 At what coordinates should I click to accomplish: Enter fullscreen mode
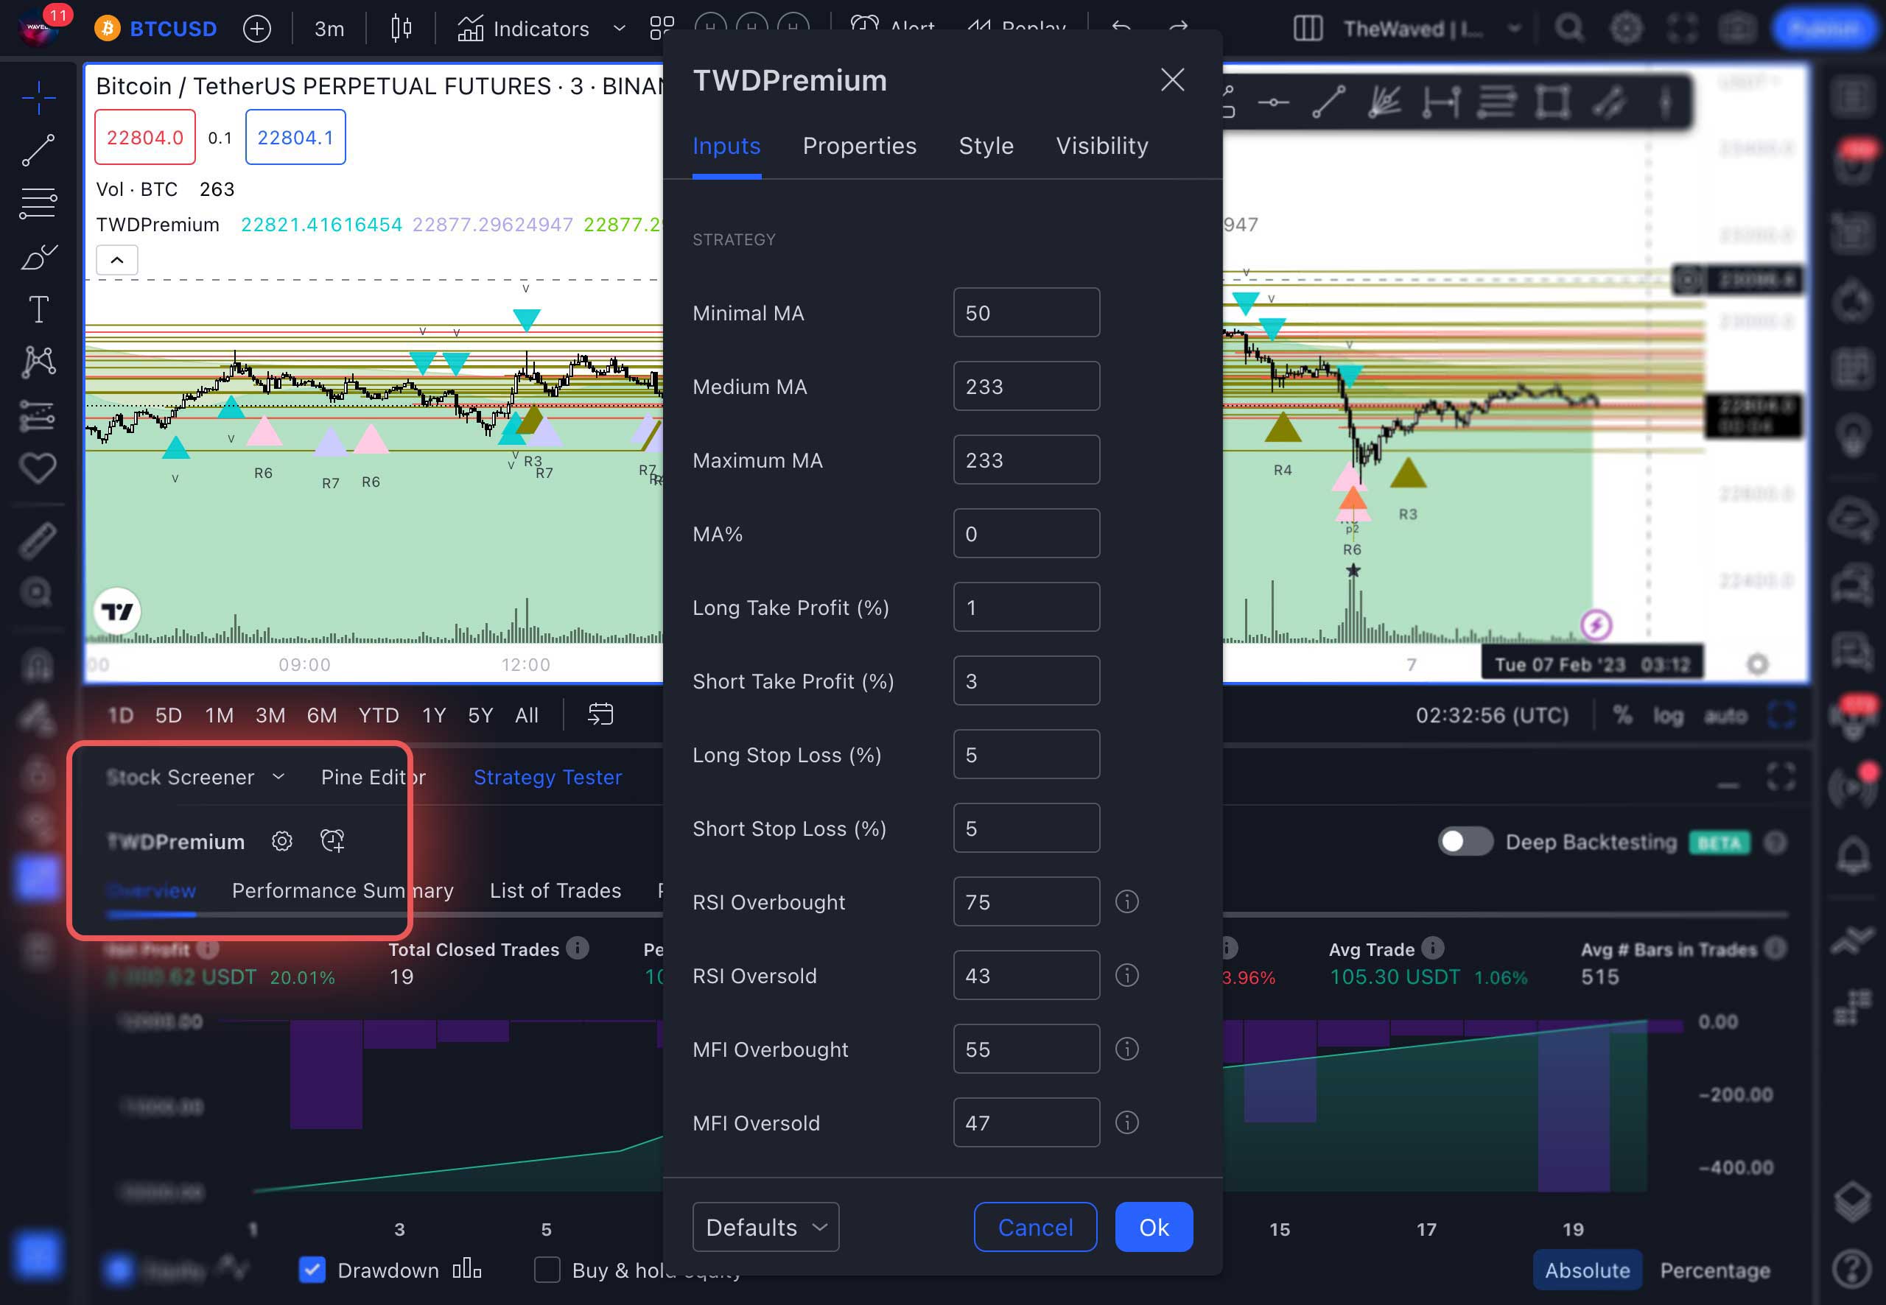[x=1681, y=29]
